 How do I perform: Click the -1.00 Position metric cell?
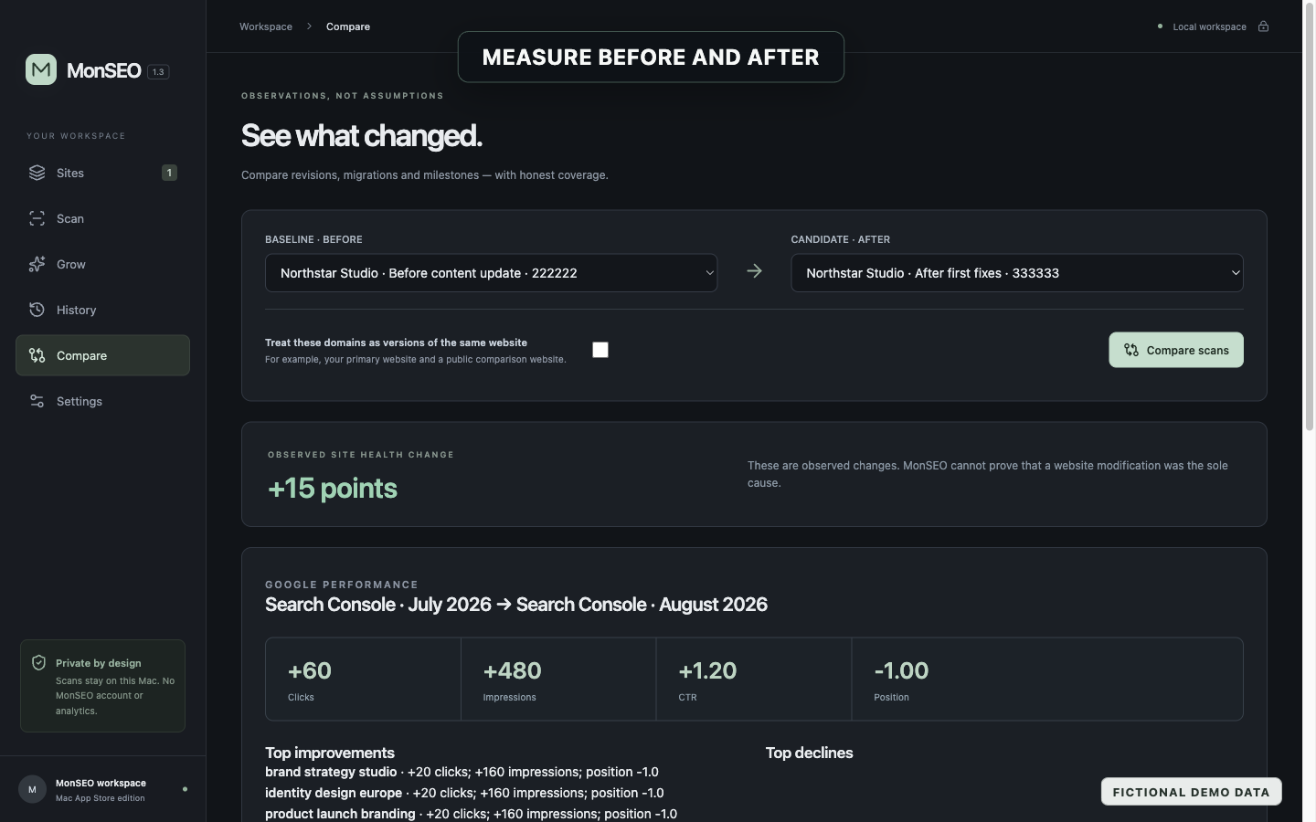[x=1047, y=680]
